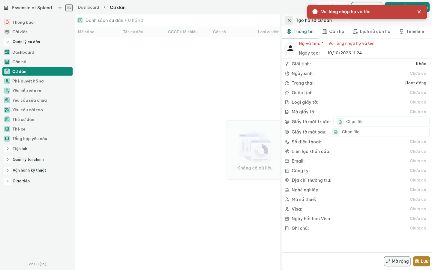Expand the Giao tiếp section
Screen dimensions: 432x270
click(x=8, y=181)
